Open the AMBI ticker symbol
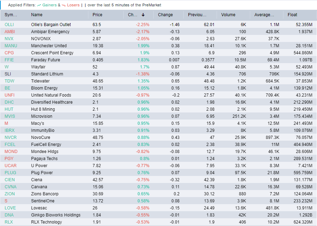This screenshot has height=226, width=317. point(10,32)
